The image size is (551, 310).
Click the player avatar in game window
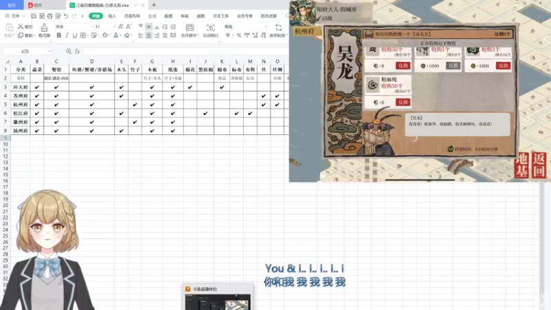(302, 12)
